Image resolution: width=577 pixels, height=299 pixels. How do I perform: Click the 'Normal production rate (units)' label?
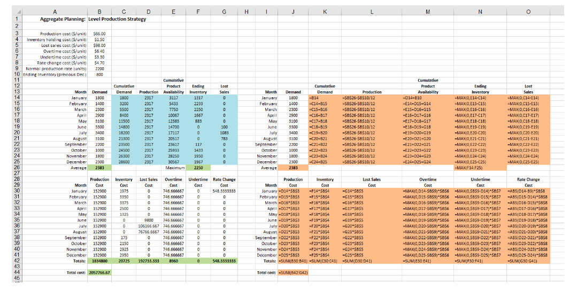point(56,69)
